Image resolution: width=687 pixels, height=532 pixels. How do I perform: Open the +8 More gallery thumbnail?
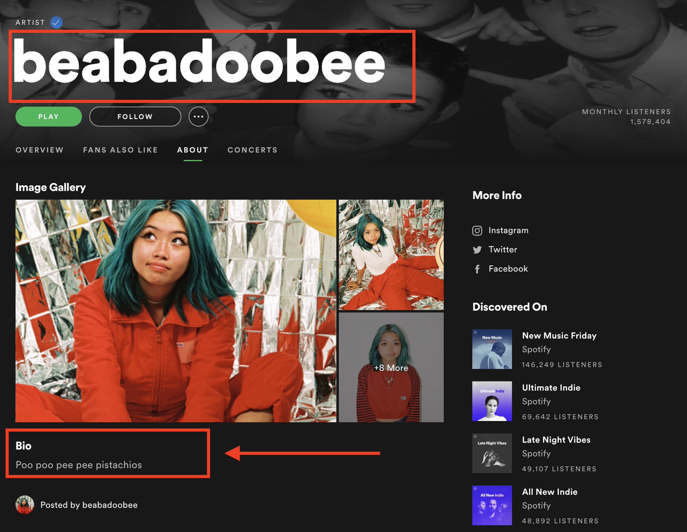(391, 367)
